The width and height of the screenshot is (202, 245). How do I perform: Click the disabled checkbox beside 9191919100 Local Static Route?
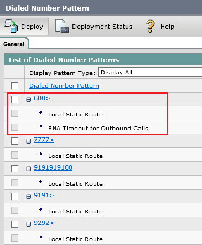[14, 182]
